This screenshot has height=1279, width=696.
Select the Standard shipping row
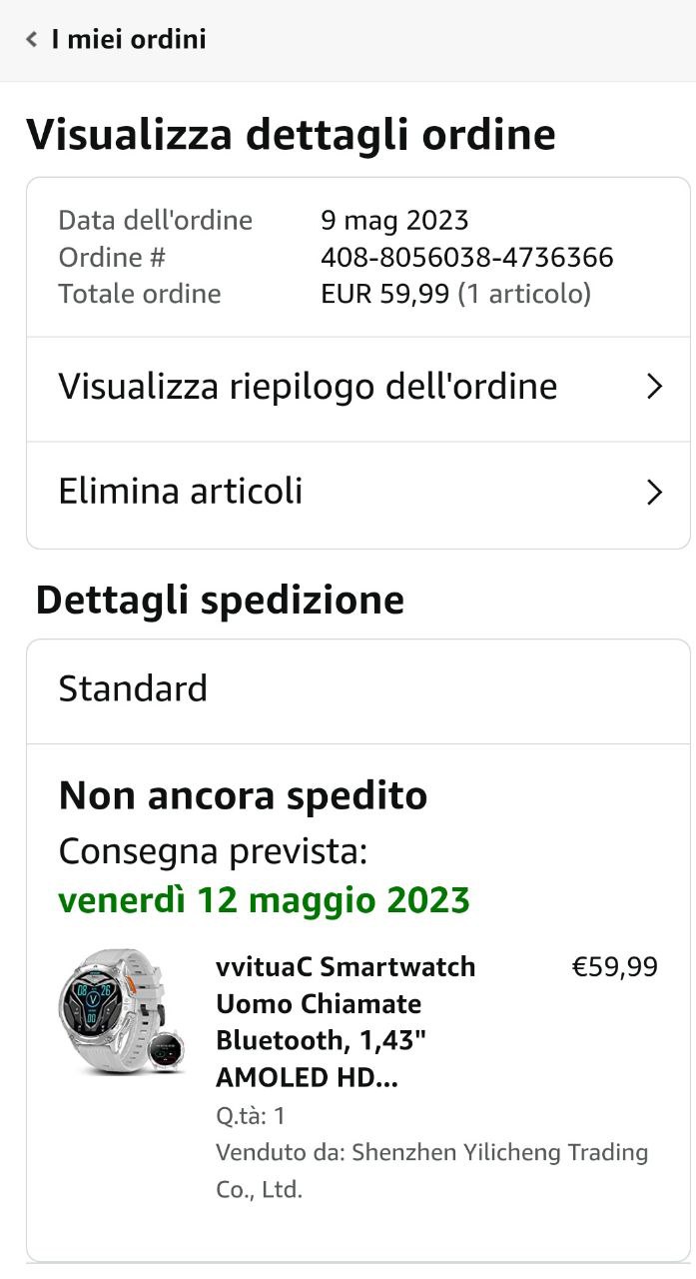(134, 689)
